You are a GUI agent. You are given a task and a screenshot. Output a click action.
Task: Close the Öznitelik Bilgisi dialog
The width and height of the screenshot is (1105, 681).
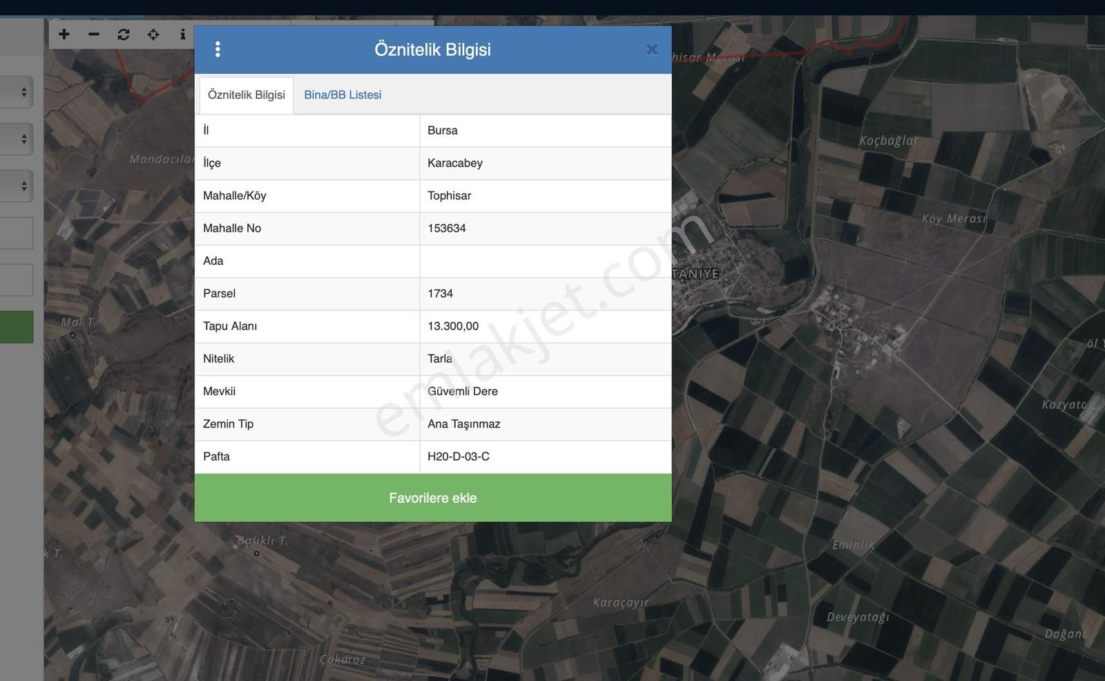tap(651, 50)
